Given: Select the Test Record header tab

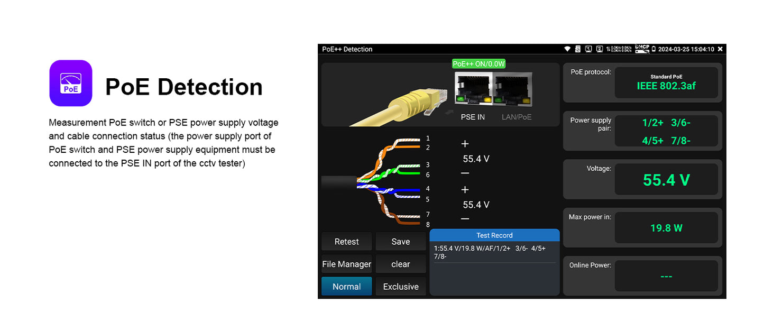Looking at the screenshot, I should click(494, 235).
